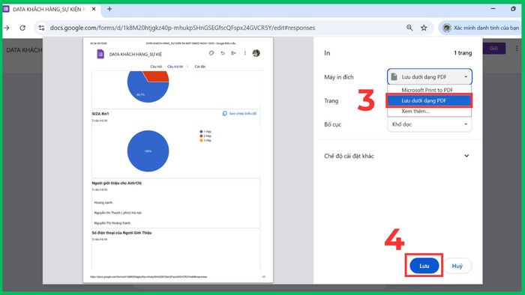The height and width of the screenshot is (295, 525).
Task: Click the Xác minh danh tính profile chip
Action: pos(481,28)
